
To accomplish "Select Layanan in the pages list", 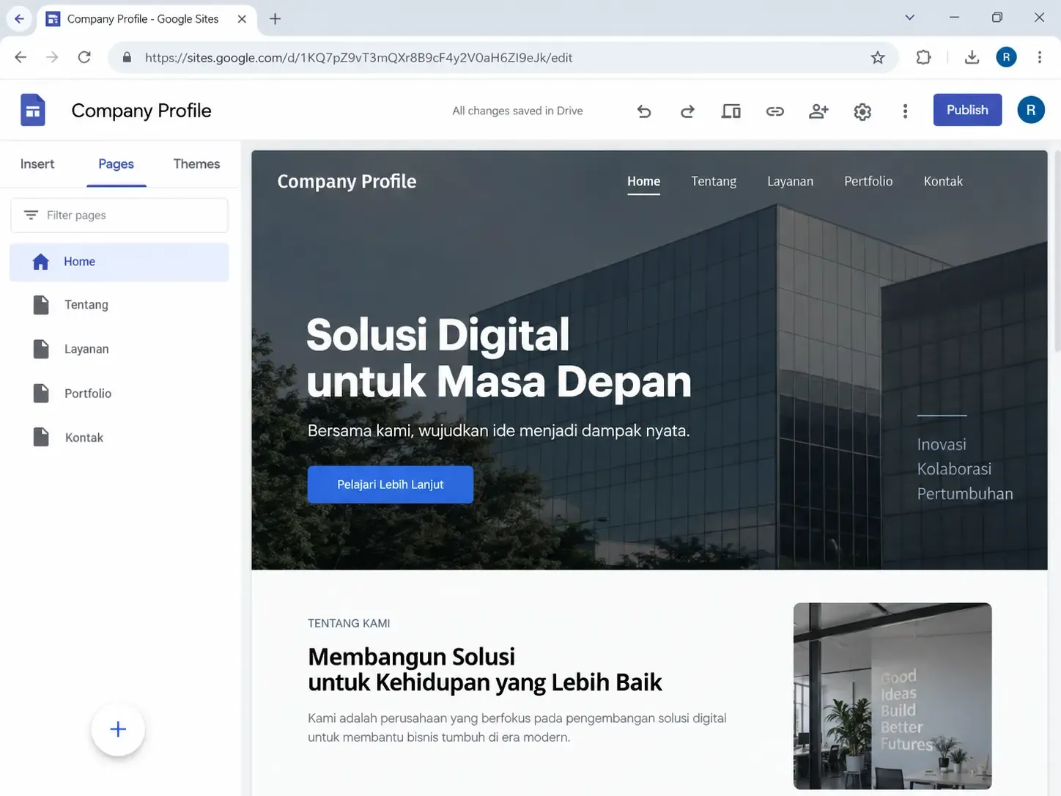I will (119, 349).
